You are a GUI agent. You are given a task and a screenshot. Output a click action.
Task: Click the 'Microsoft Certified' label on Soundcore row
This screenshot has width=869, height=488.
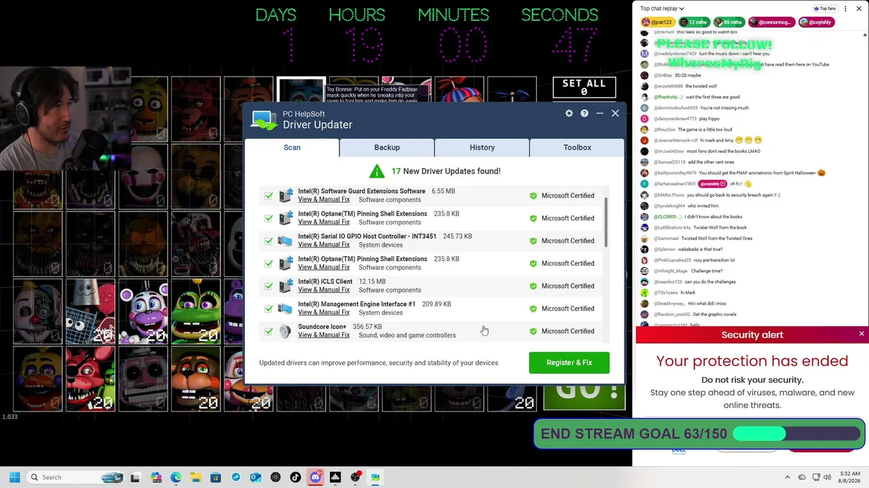click(x=568, y=331)
